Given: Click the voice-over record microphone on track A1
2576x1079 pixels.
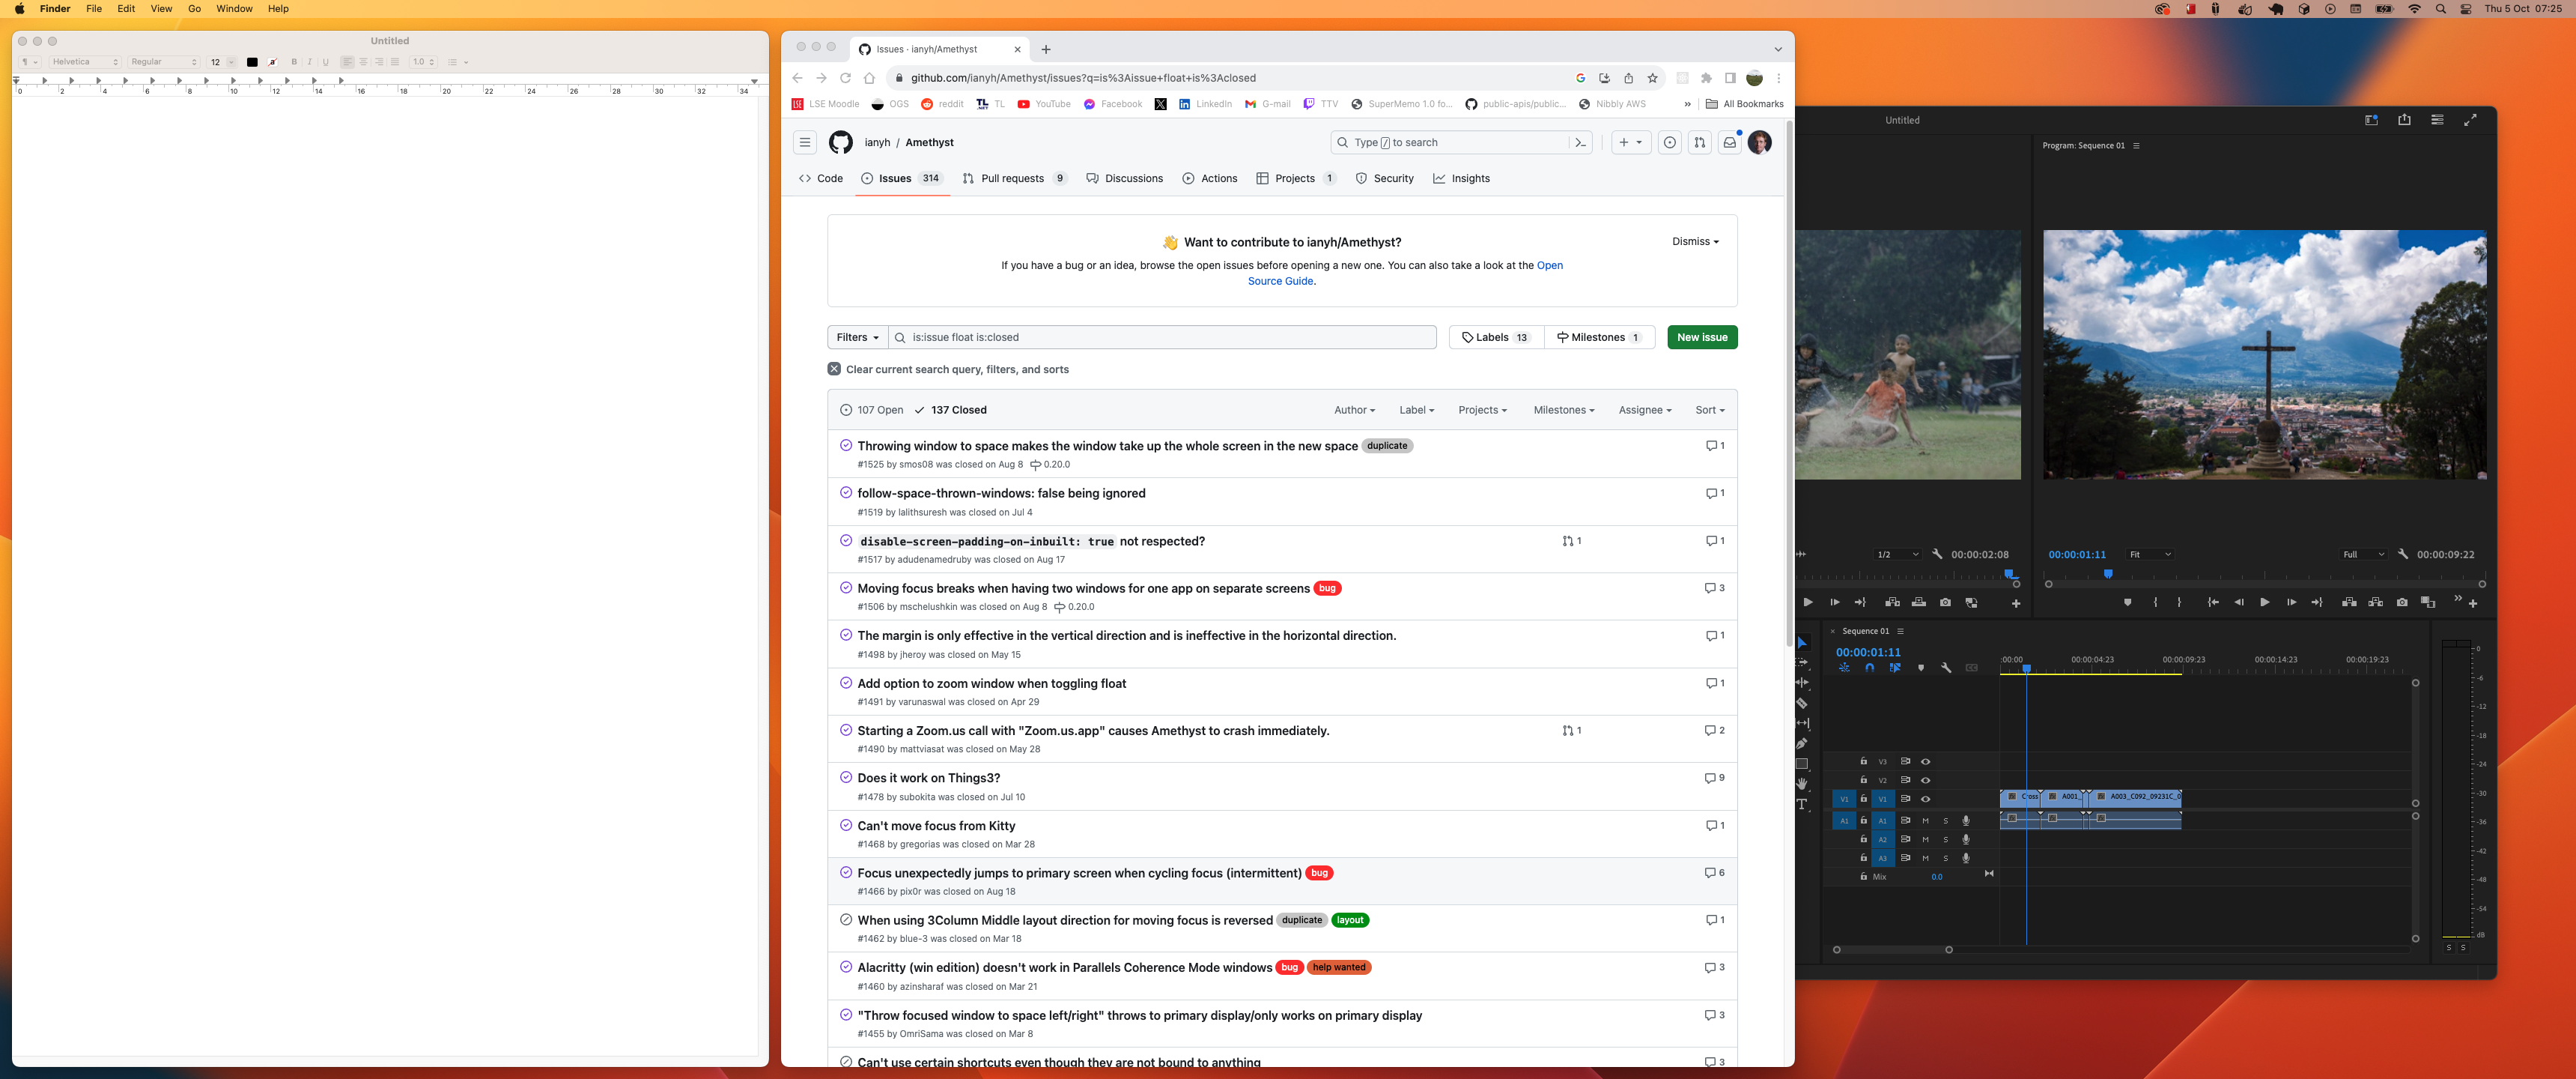Looking at the screenshot, I should [x=1966, y=820].
